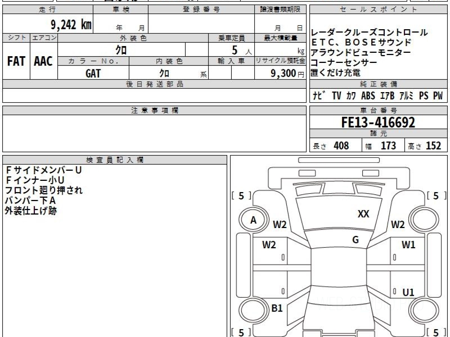Select the 乗車定員 header

click(x=231, y=38)
